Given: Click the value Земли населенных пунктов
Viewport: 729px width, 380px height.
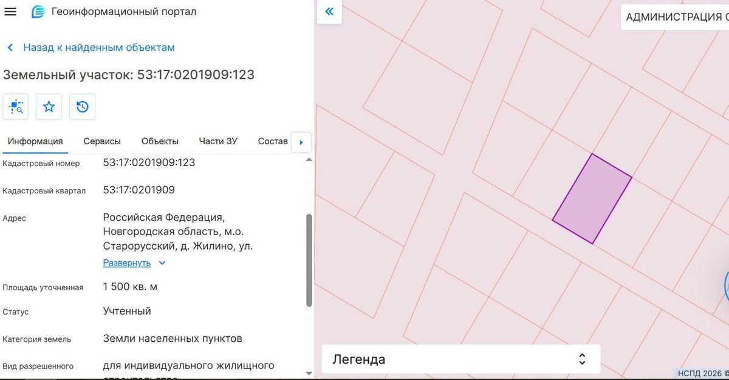Looking at the screenshot, I should (x=173, y=338).
